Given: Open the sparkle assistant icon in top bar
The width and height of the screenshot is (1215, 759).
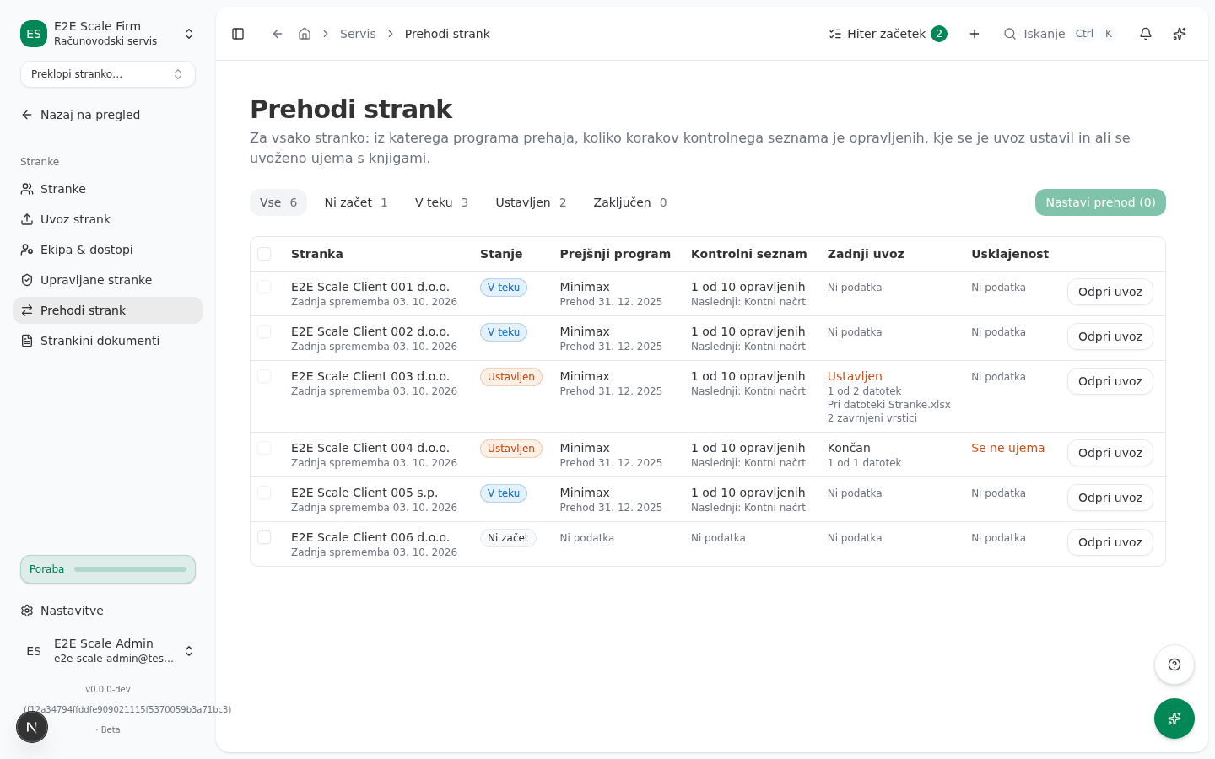Looking at the screenshot, I should (1180, 34).
